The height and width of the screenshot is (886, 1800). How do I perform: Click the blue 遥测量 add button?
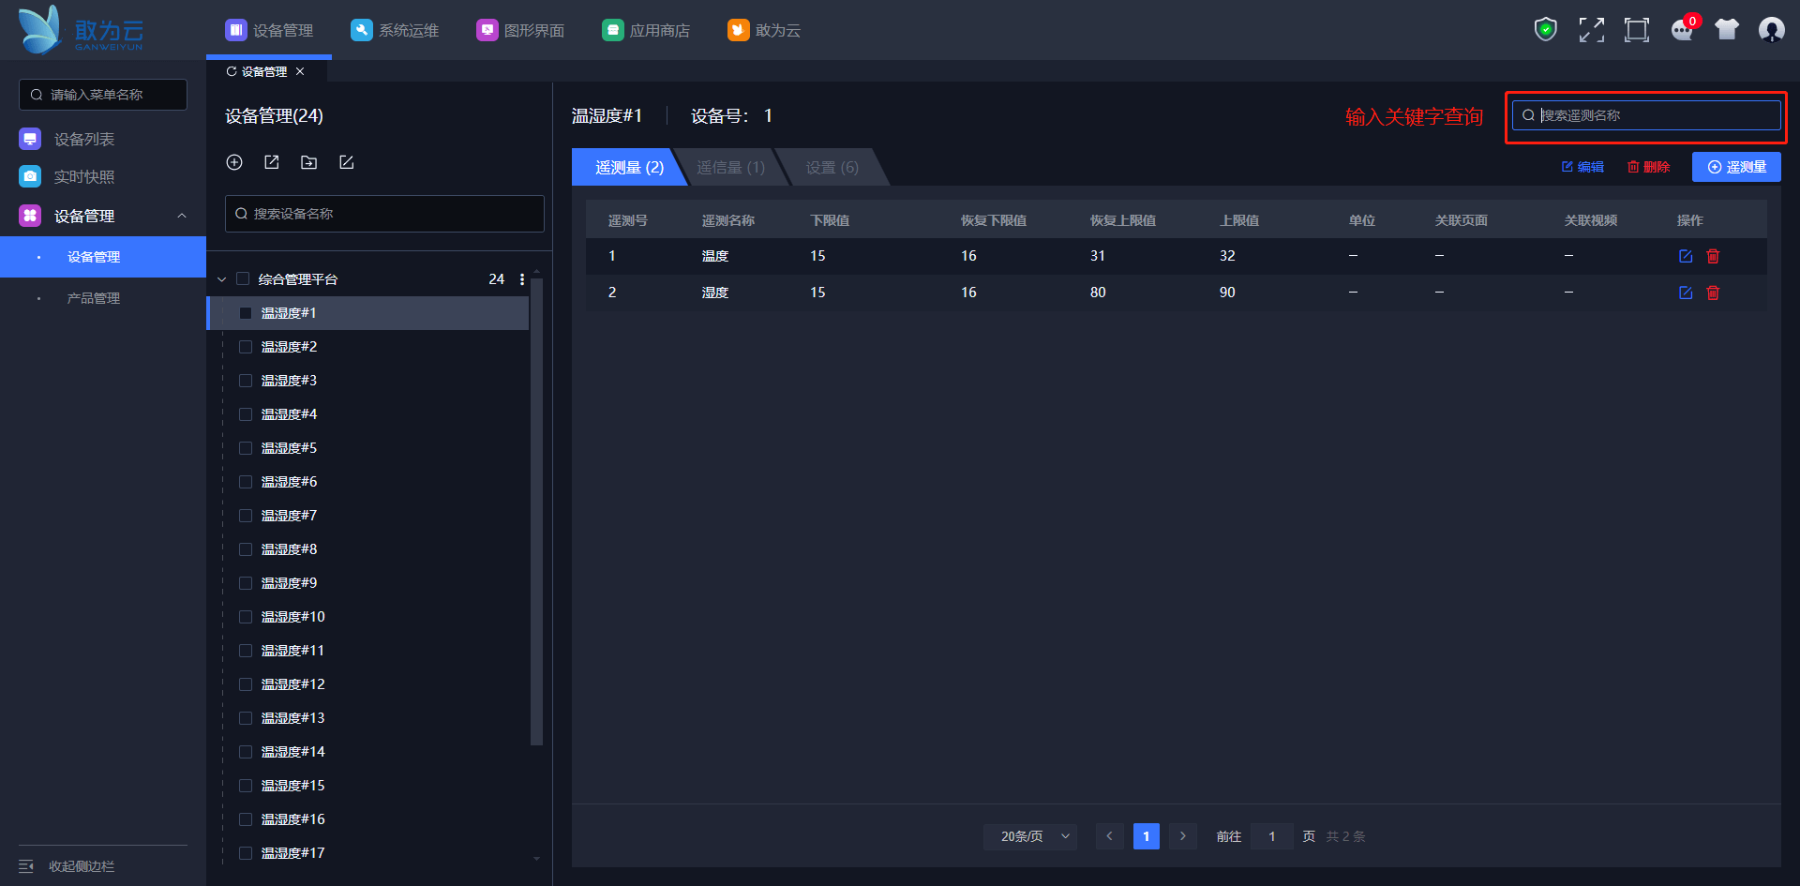pos(1736,167)
